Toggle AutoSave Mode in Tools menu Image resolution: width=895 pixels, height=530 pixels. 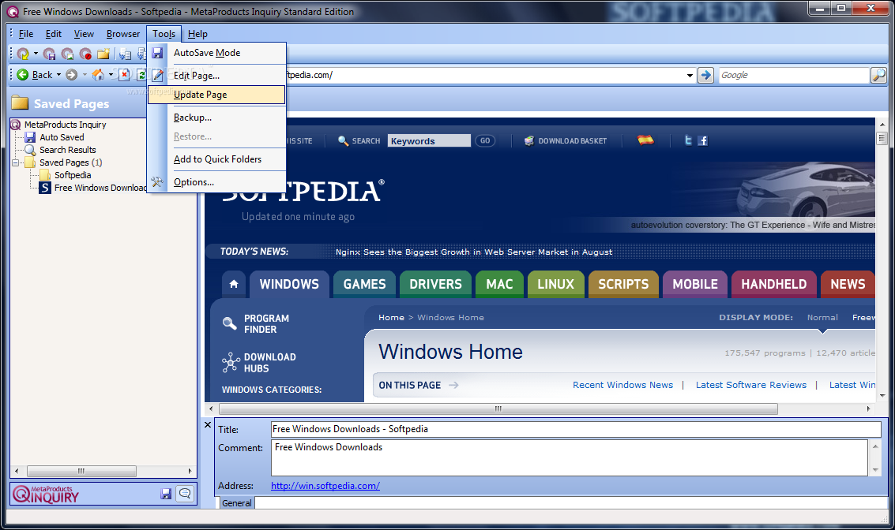pos(216,52)
